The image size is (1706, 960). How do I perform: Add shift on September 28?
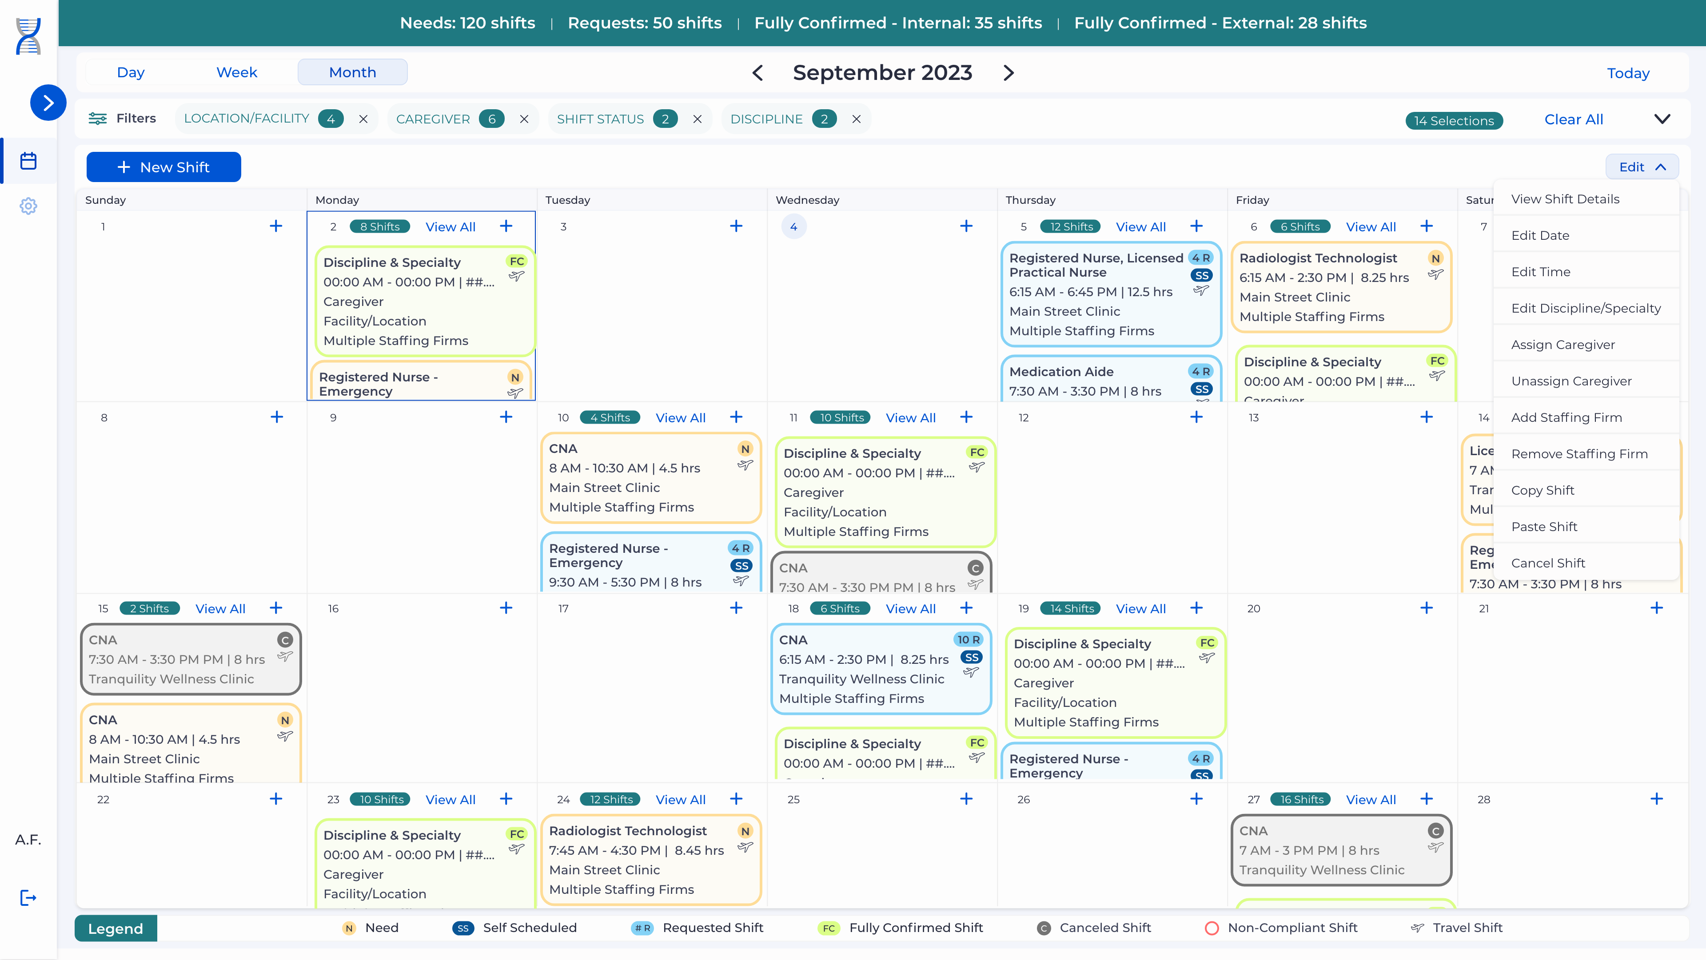tap(1656, 799)
